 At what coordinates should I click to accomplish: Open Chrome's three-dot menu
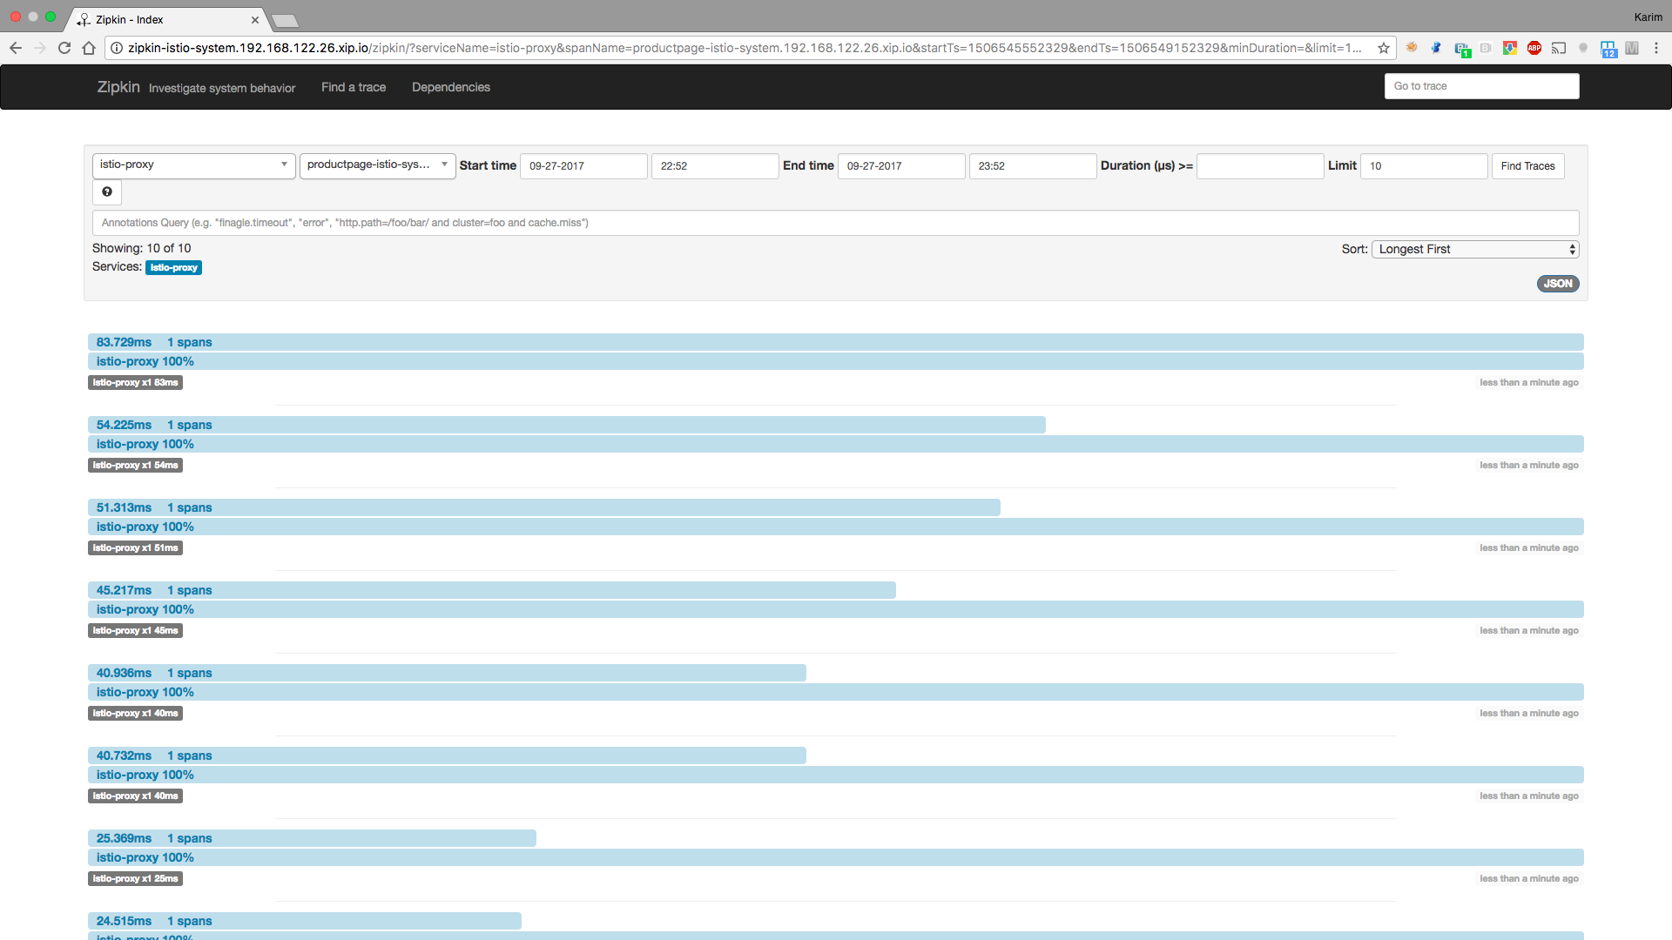click(1656, 48)
